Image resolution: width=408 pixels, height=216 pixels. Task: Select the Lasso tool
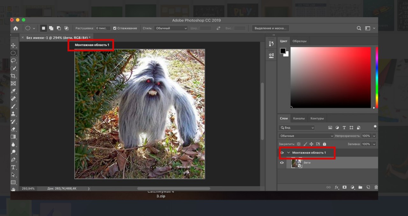click(x=13, y=61)
